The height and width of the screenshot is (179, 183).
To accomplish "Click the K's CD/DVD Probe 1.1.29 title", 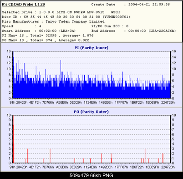I will (23, 5).
